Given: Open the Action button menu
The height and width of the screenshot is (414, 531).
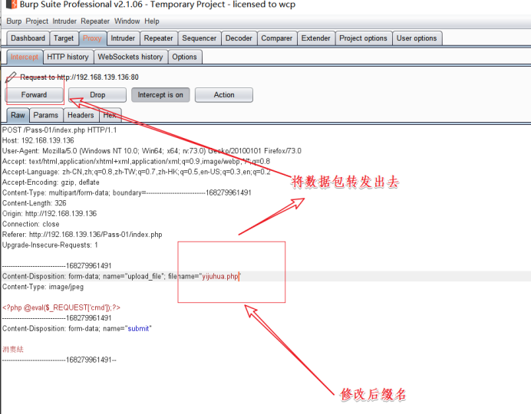Looking at the screenshot, I should pos(224,95).
